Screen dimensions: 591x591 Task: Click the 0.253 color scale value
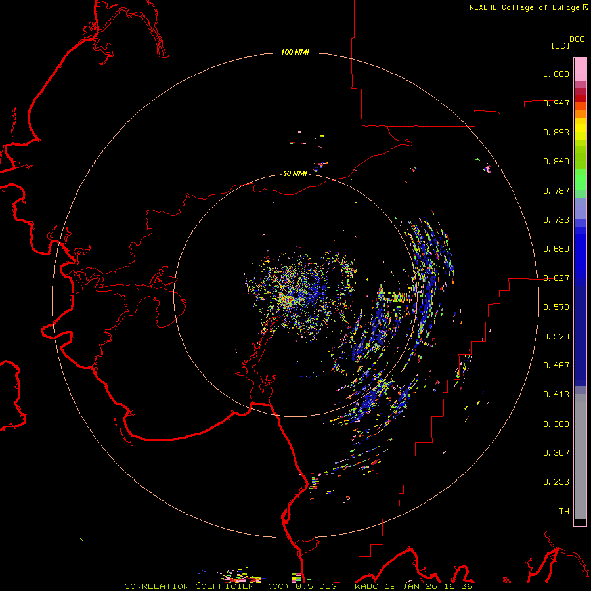(x=556, y=482)
